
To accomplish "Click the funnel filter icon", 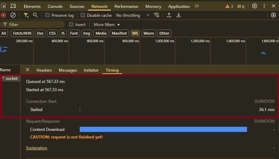I will click(26, 15).
